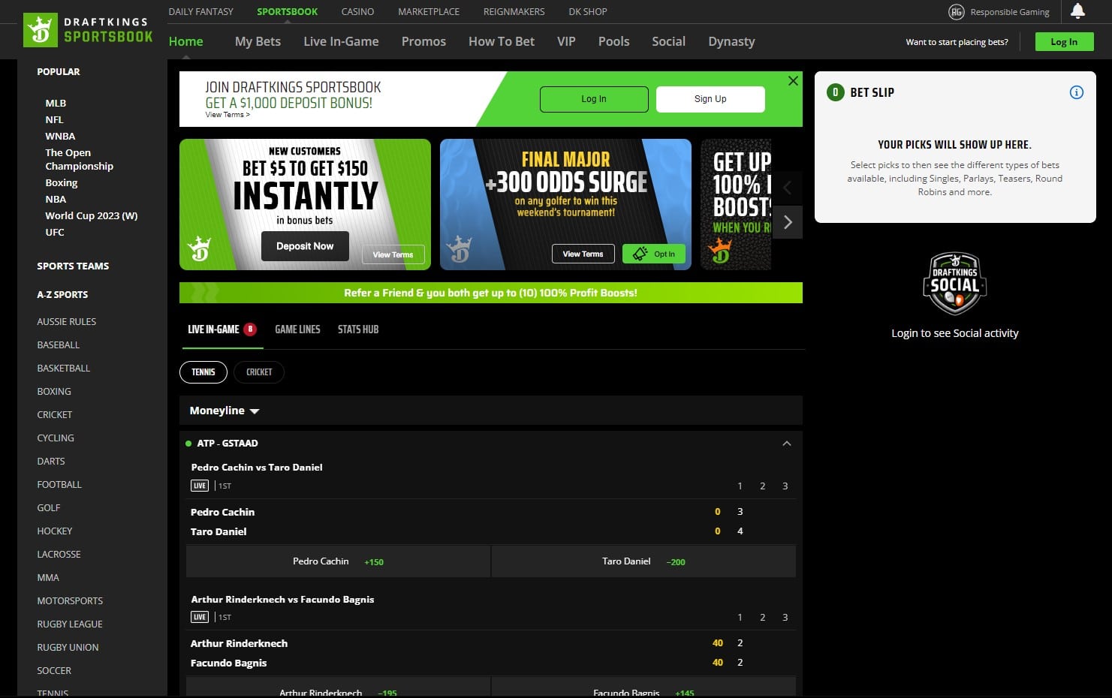Viewport: 1112px width, 698px height.
Task: Click the Bet Slip count badge
Action: [835, 92]
